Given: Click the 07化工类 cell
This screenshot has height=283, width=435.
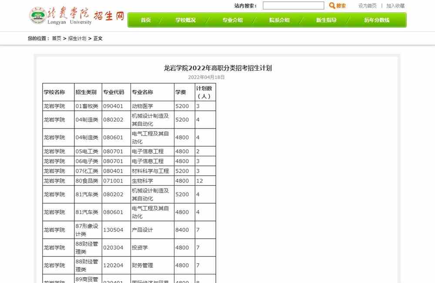Looking at the screenshot, I should pos(87,171).
